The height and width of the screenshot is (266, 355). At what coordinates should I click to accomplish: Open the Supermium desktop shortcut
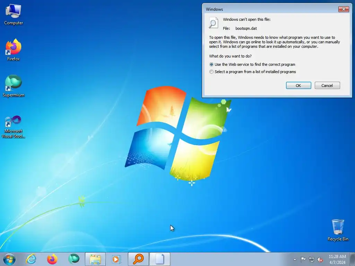pos(14,86)
